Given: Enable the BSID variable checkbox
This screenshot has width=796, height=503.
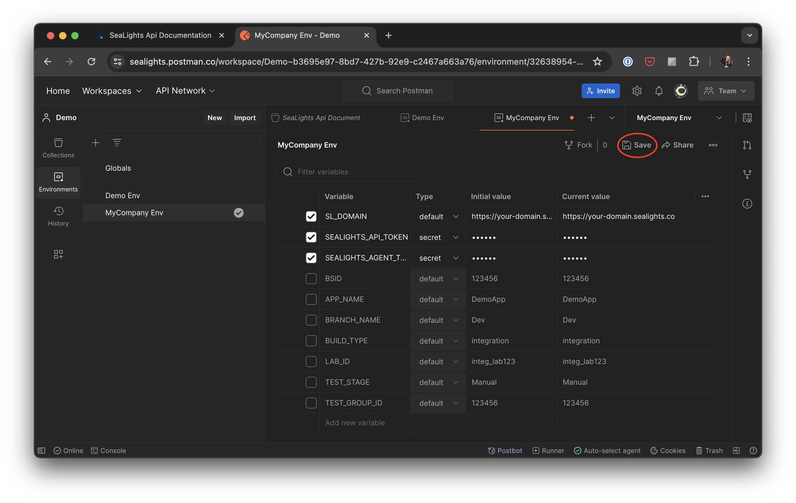Looking at the screenshot, I should point(311,279).
